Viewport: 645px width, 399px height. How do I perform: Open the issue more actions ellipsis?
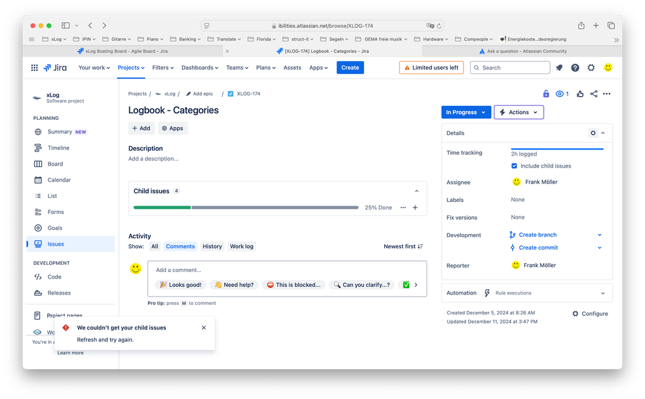click(x=607, y=93)
